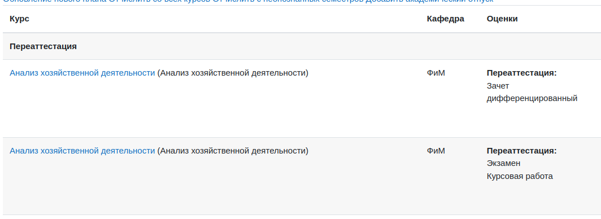Screen dimensions: 601x219
Task: Click Переаттестация label above Зачет дифференцированный
Action: click(x=522, y=73)
